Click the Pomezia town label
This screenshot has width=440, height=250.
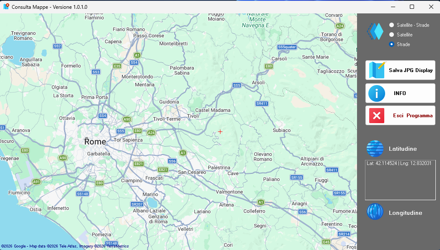pyautogui.click(x=101, y=235)
